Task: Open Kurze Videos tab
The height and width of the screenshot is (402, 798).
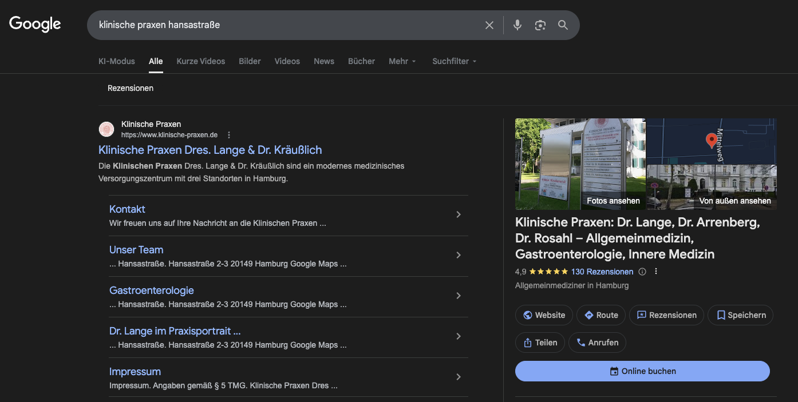Action: 201,61
